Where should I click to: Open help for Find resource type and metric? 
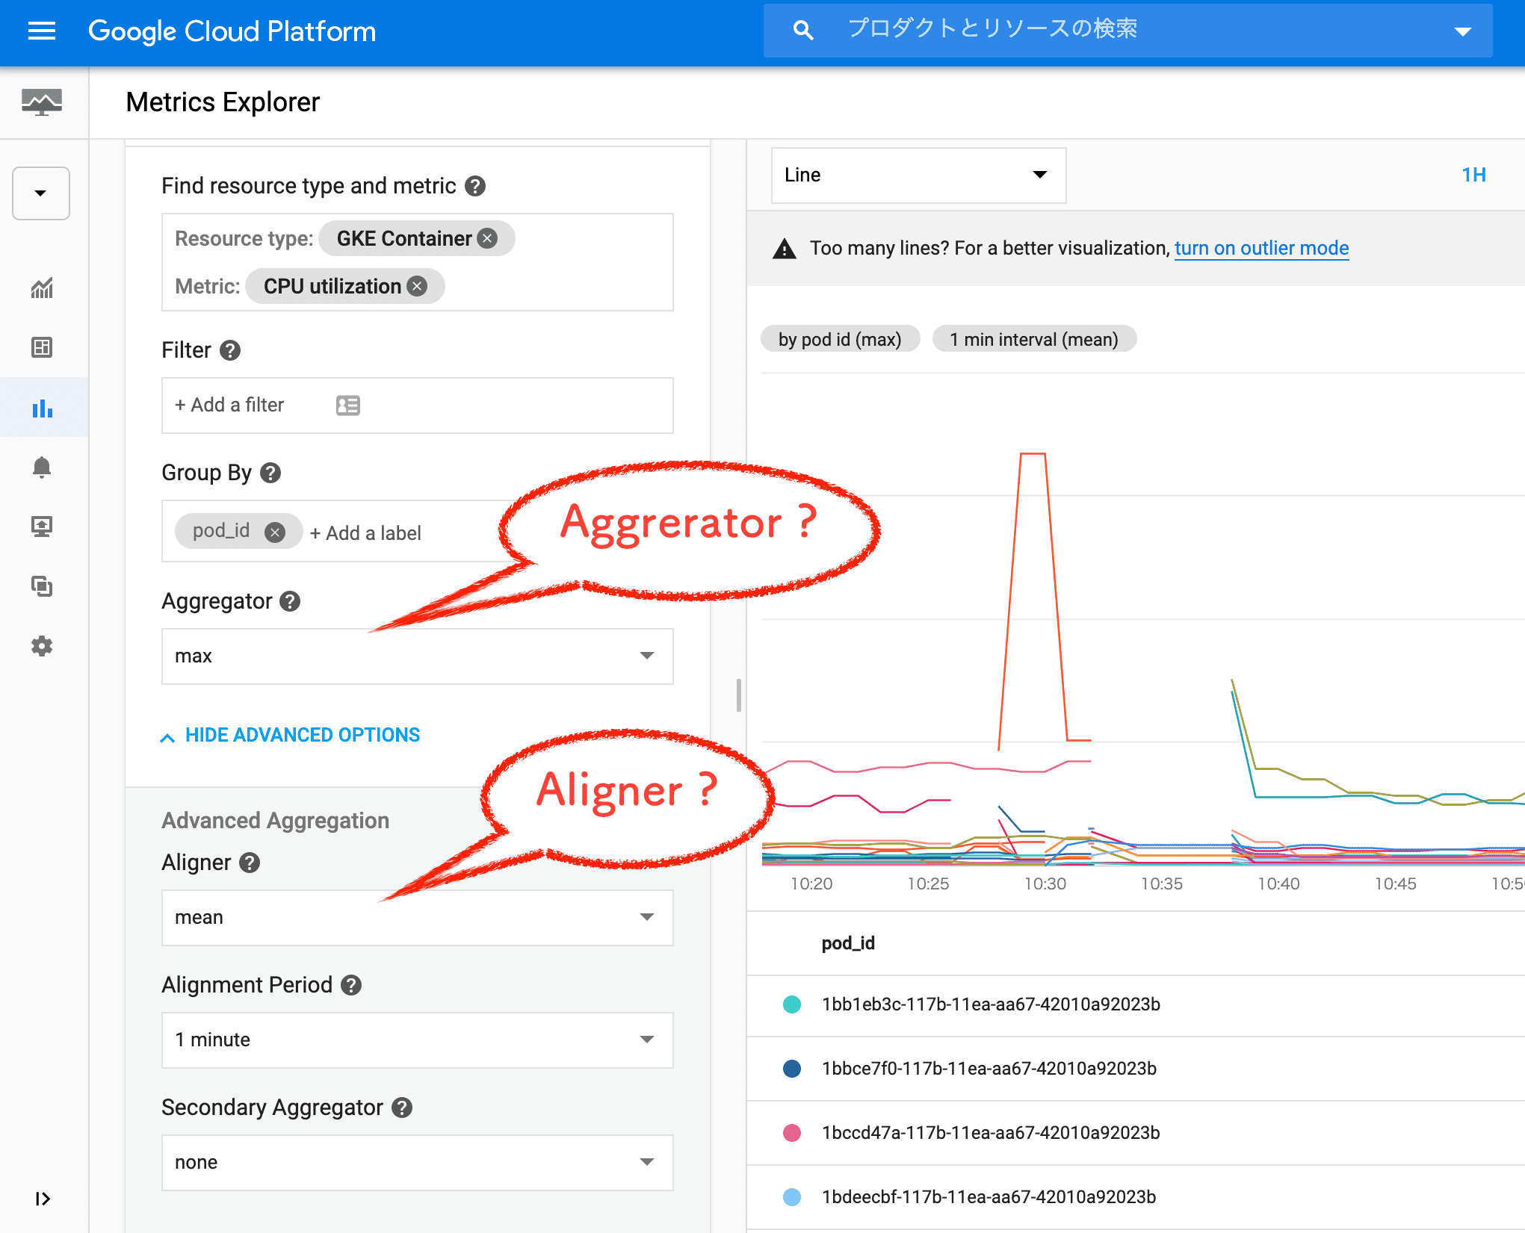[475, 186]
